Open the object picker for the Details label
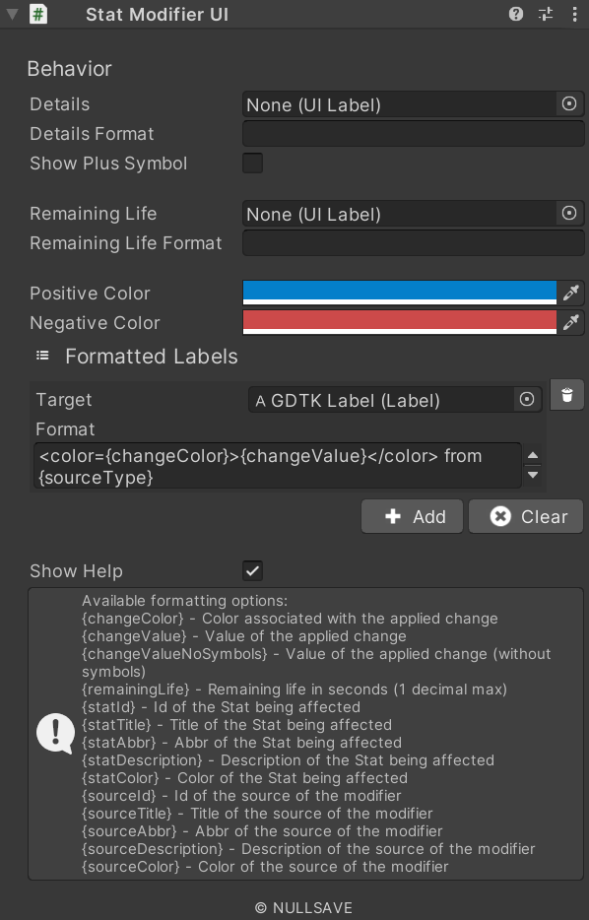Viewport: 589px width, 920px height. click(569, 104)
